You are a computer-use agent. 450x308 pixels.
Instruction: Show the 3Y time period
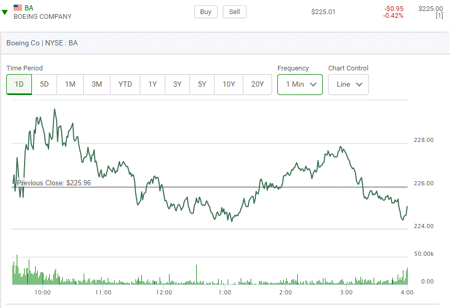pyautogui.click(x=177, y=84)
